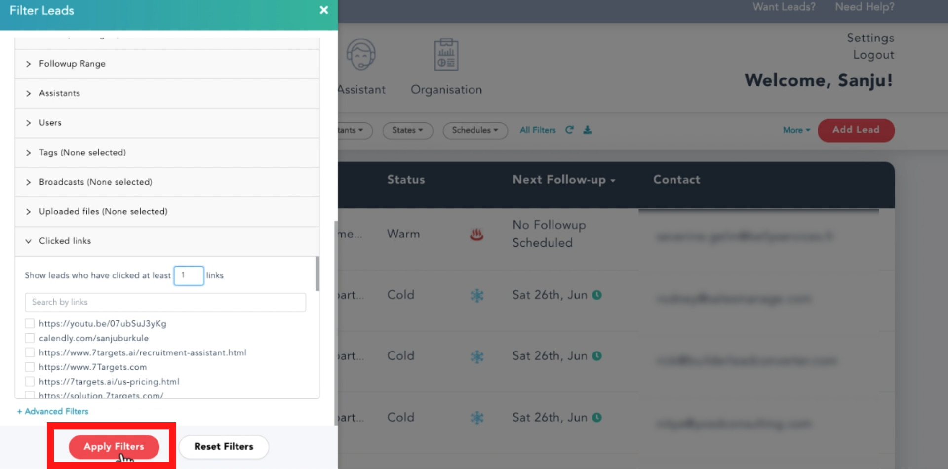Sort by Next Follow-up column
Image resolution: width=948 pixels, height=469 pixels.
tap(563, 180)
